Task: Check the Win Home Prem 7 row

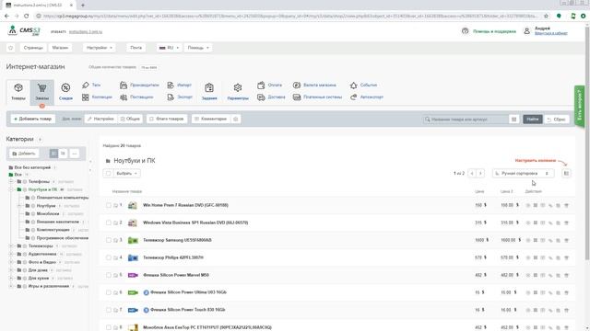Action: click(109, 205)
